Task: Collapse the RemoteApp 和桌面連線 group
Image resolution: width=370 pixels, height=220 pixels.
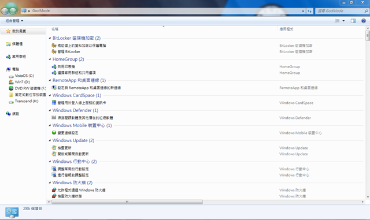Action: [50, 80]
